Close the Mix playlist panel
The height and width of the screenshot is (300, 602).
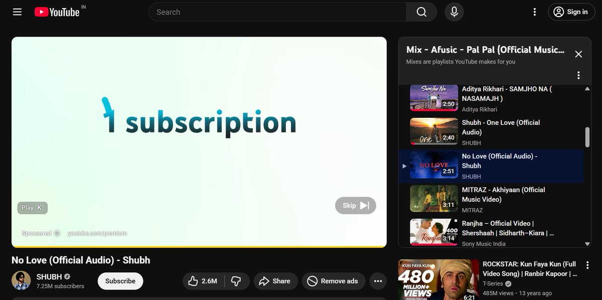point(578,54)
